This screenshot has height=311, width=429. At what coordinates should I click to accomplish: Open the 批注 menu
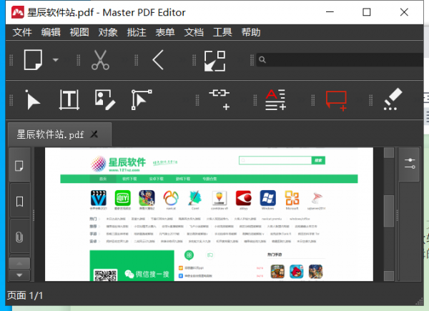tap(137, 32)
